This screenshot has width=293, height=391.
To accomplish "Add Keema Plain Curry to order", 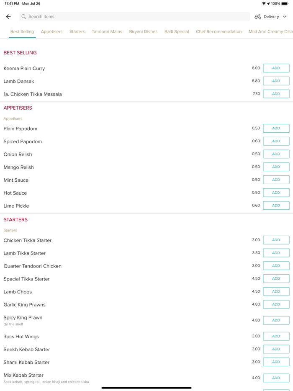I will [276, 68].
